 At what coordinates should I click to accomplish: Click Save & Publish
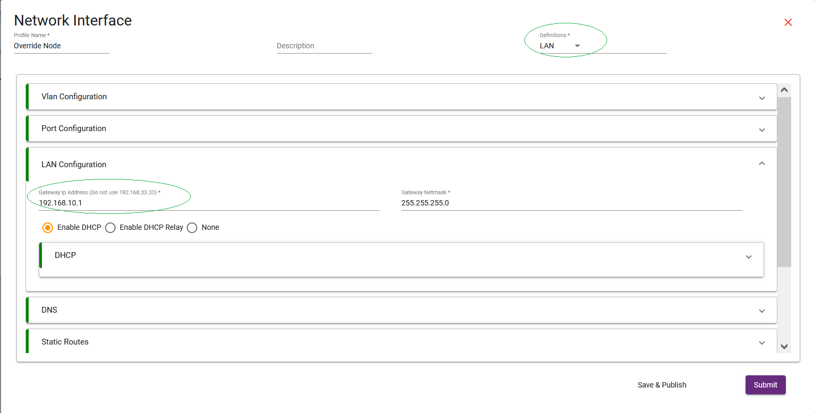click(x=662, y=385)
